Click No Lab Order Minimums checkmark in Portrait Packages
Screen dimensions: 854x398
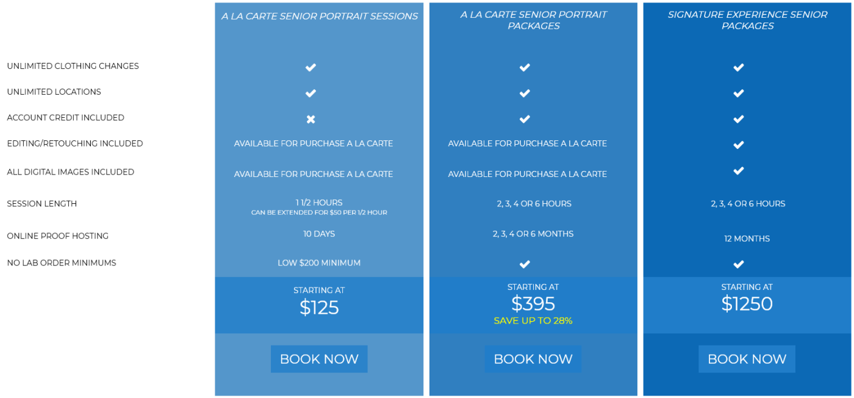coord(525,264)
